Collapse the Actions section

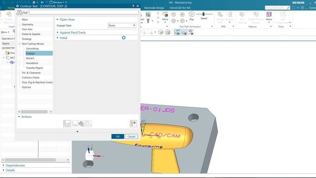pyautogui.click(x=19, y=117)
